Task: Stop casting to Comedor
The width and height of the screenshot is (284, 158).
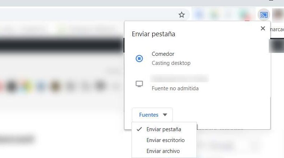Action: (139, 58)
